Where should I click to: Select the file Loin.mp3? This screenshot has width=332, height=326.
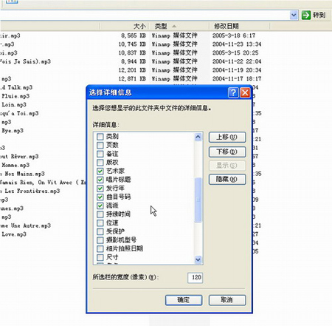[x=14, y=105]
